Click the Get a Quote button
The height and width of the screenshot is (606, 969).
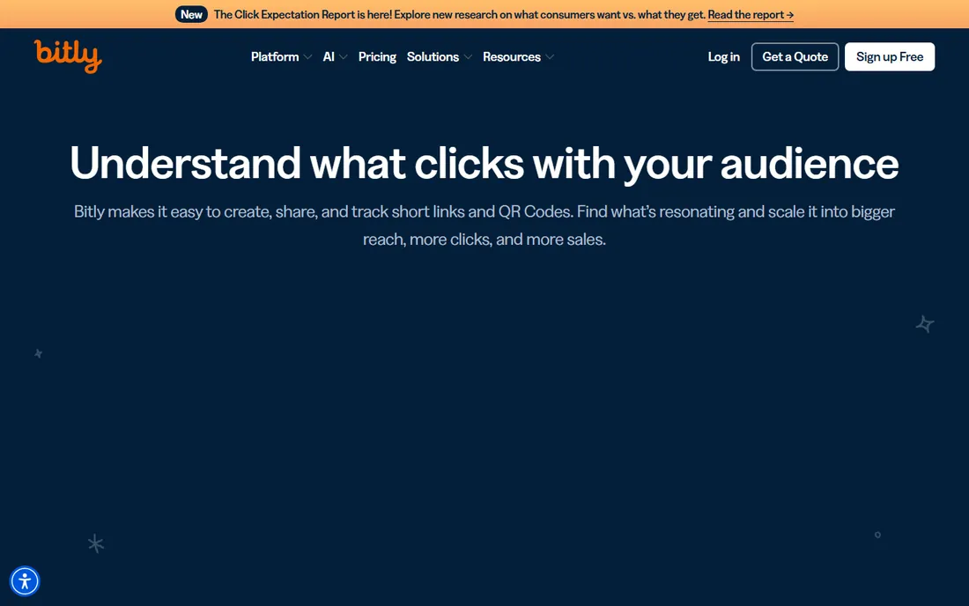(x=795, y=57)
